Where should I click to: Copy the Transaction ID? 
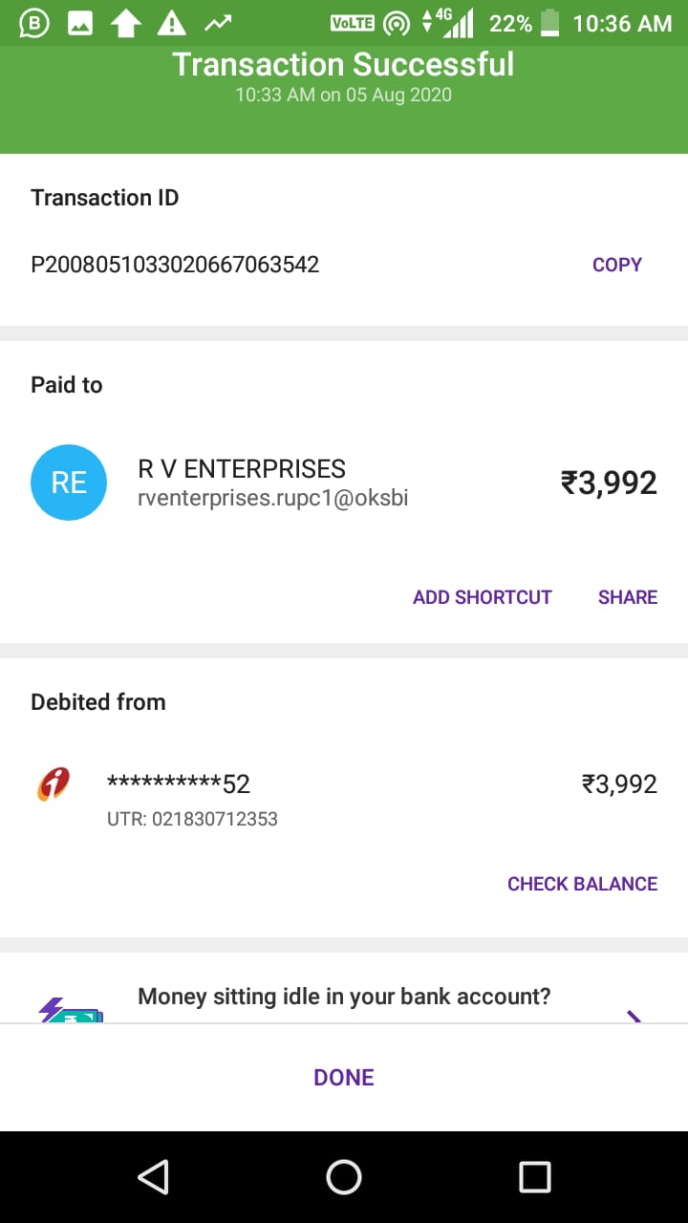tap(616, 265)
